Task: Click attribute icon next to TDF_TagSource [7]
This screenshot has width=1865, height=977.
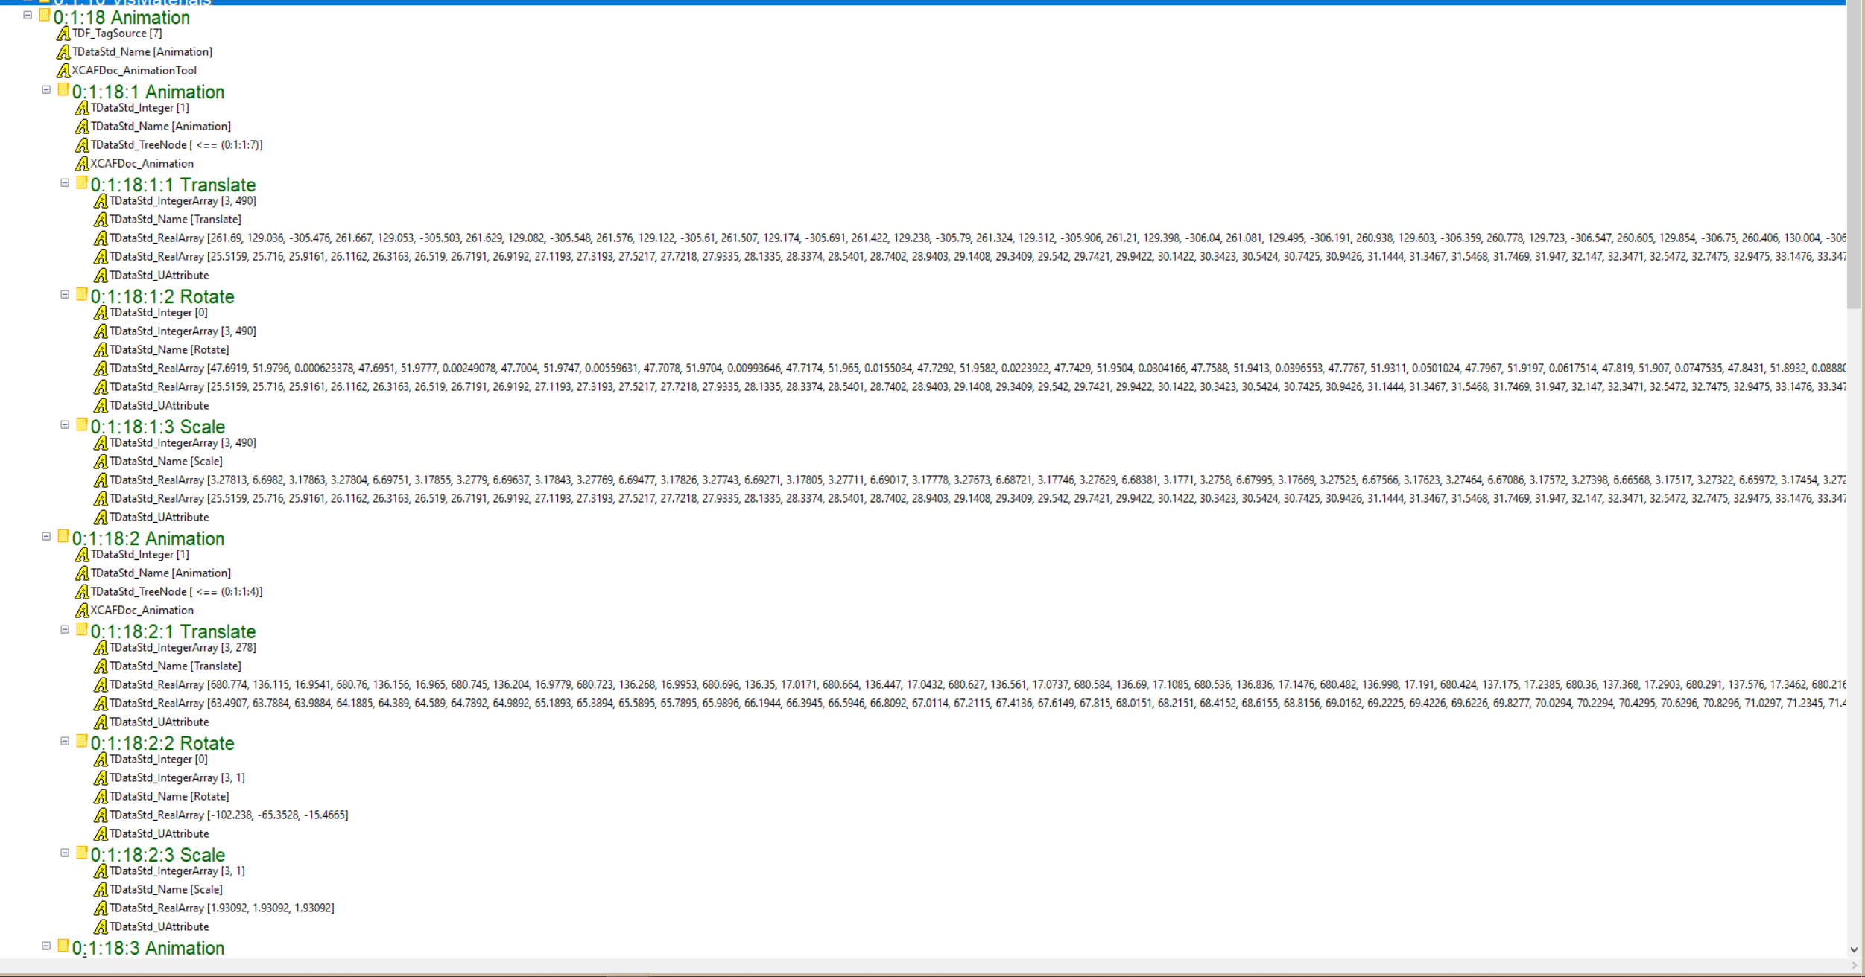Action: point(63,34)
